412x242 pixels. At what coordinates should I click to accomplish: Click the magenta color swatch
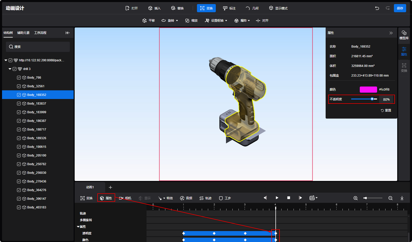pos(368,90)
